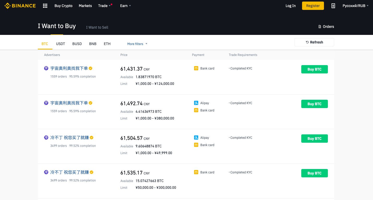This screenshot has height=200, width=373.
Task: Click Bank card icon in 61,535.17 row
Action: coord(196,172)
